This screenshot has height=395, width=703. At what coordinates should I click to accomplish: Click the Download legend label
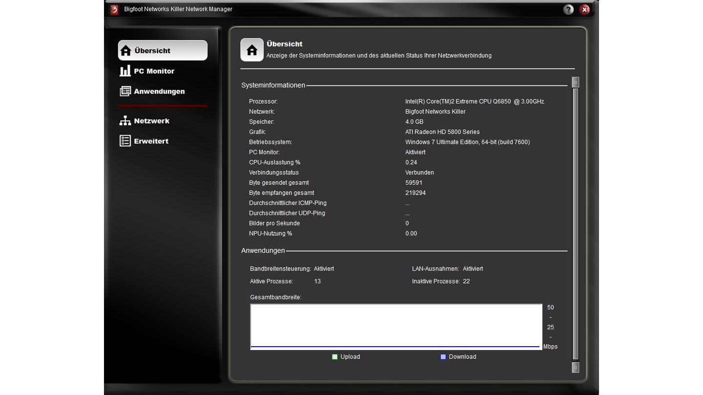click(462, 357)
